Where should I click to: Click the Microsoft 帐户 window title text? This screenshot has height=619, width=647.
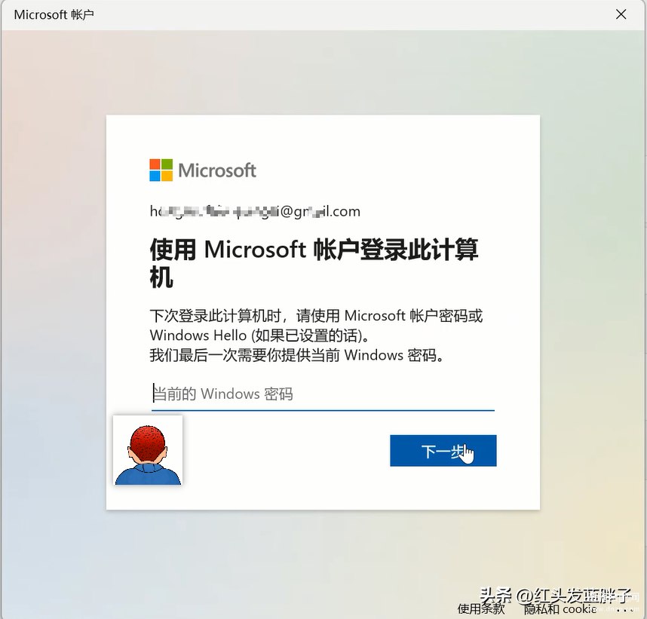point(54,15)
